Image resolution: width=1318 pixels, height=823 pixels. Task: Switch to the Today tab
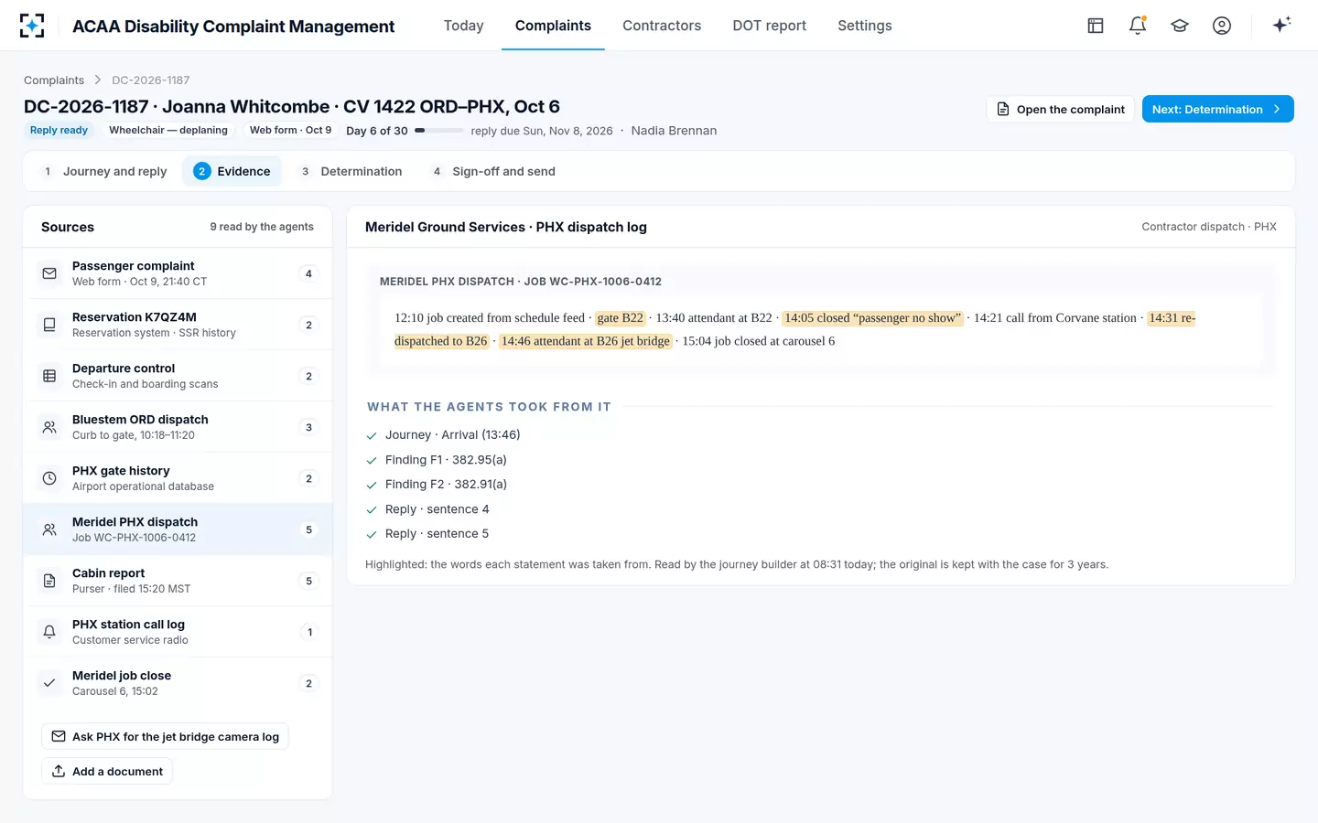pos(463,26)
